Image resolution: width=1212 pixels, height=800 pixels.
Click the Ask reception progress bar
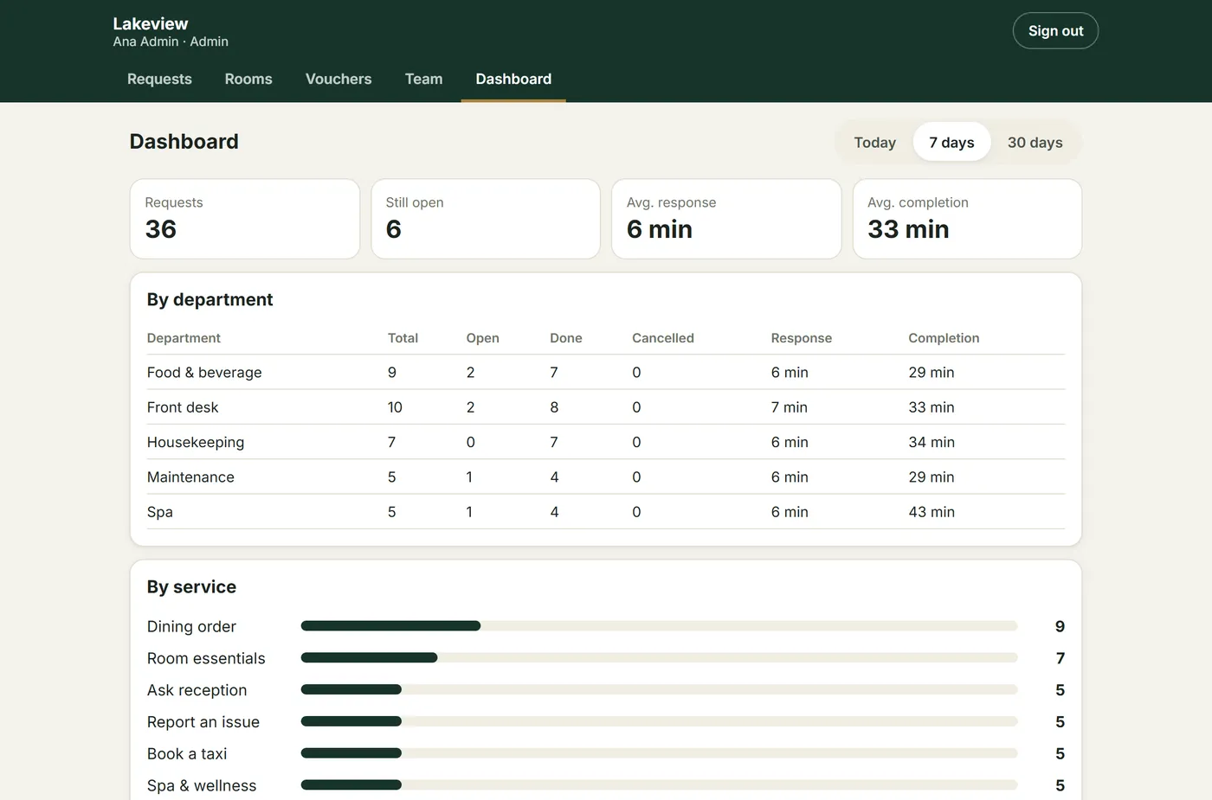(659, 689)
